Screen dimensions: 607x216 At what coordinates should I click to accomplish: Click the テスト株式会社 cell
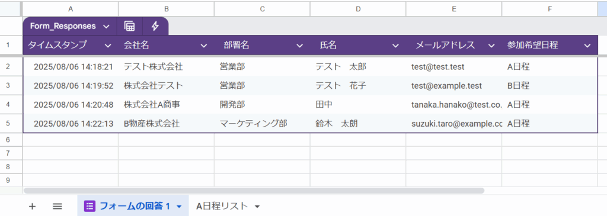166,67
